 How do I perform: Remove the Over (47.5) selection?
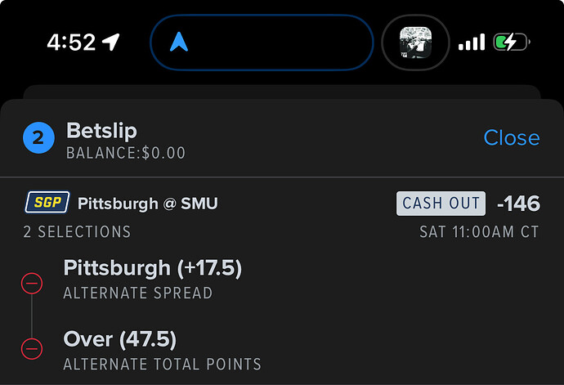click(x=31, y=347)
